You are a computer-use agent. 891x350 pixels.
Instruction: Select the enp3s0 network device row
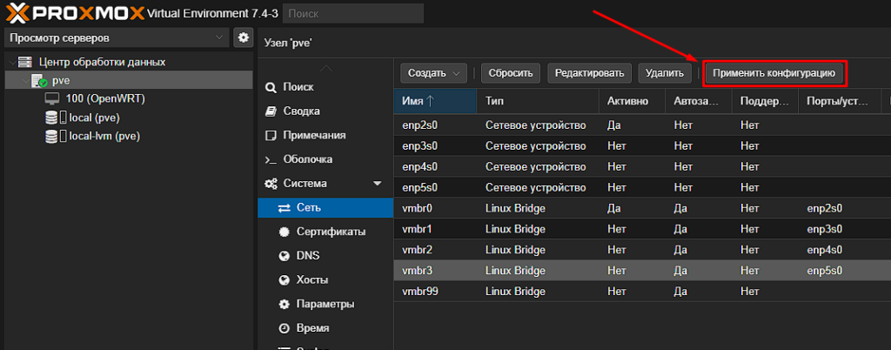(642, 146)
